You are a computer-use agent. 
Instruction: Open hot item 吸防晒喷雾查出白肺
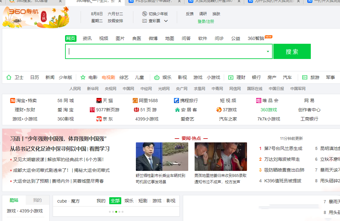284,170
